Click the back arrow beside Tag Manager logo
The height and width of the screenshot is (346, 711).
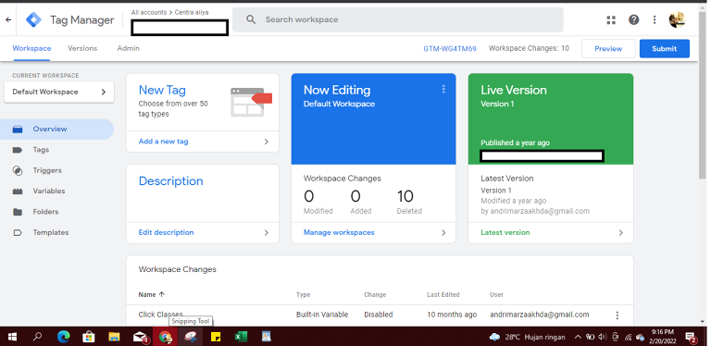pyautogui.click(x=8, y=20)
